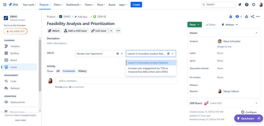Click the Add a comment field
This screenshot has width=264, height=126.
pyautogui.click(x=116, y=81)
